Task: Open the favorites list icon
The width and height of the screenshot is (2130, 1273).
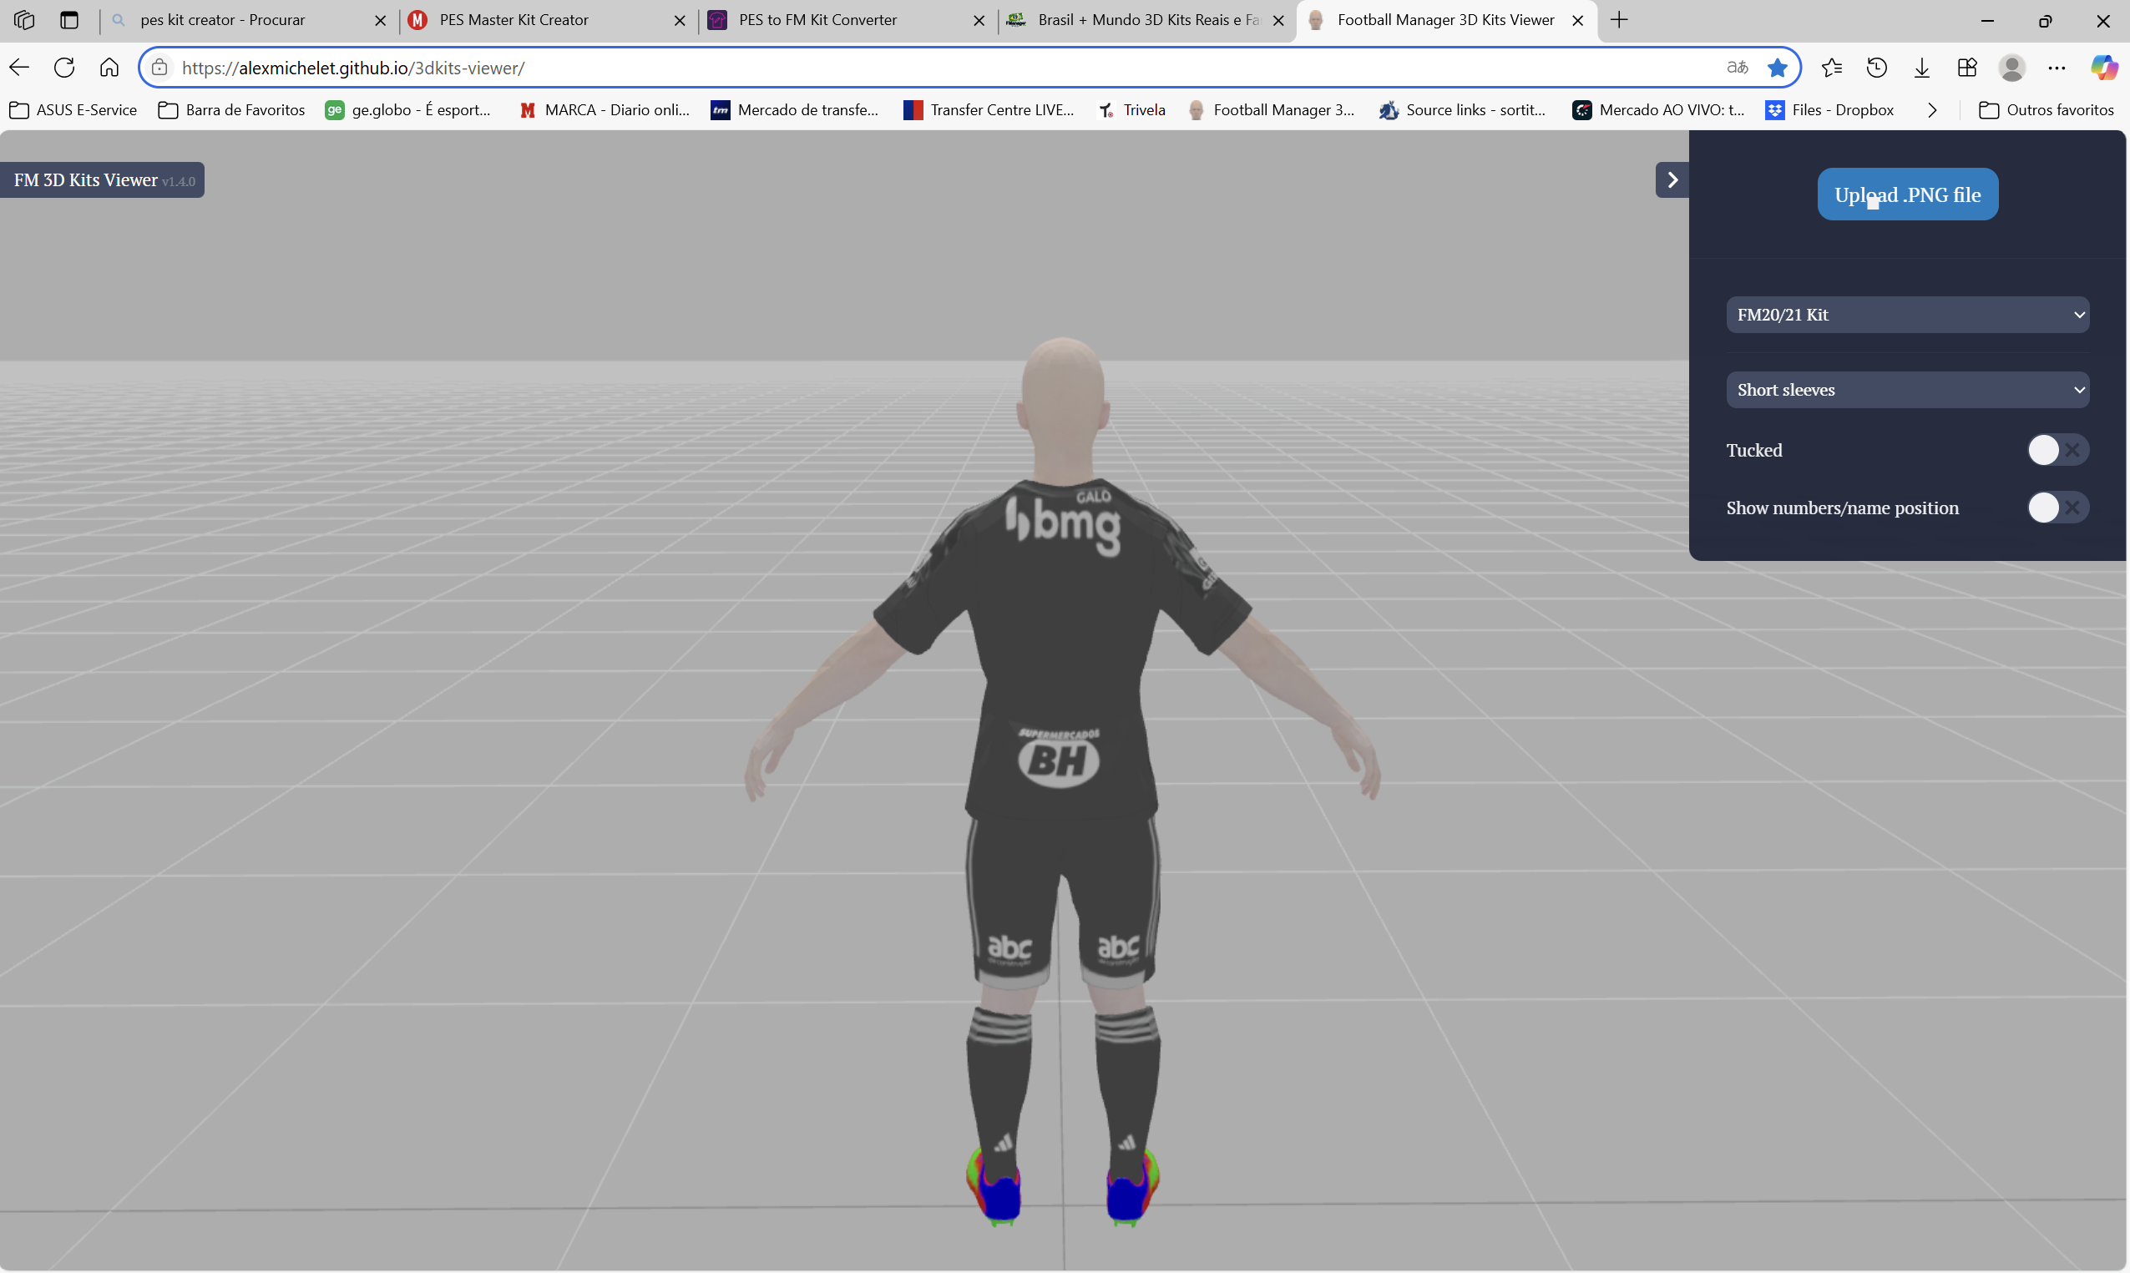Action: [x=1831, y=68]
